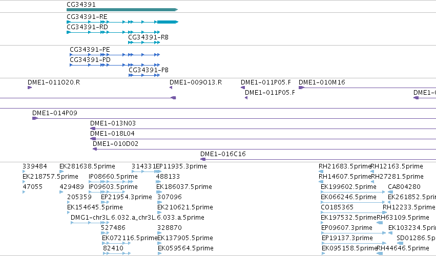
Task: Select the EK281638.5prime EST
Action: pos(61,172)
